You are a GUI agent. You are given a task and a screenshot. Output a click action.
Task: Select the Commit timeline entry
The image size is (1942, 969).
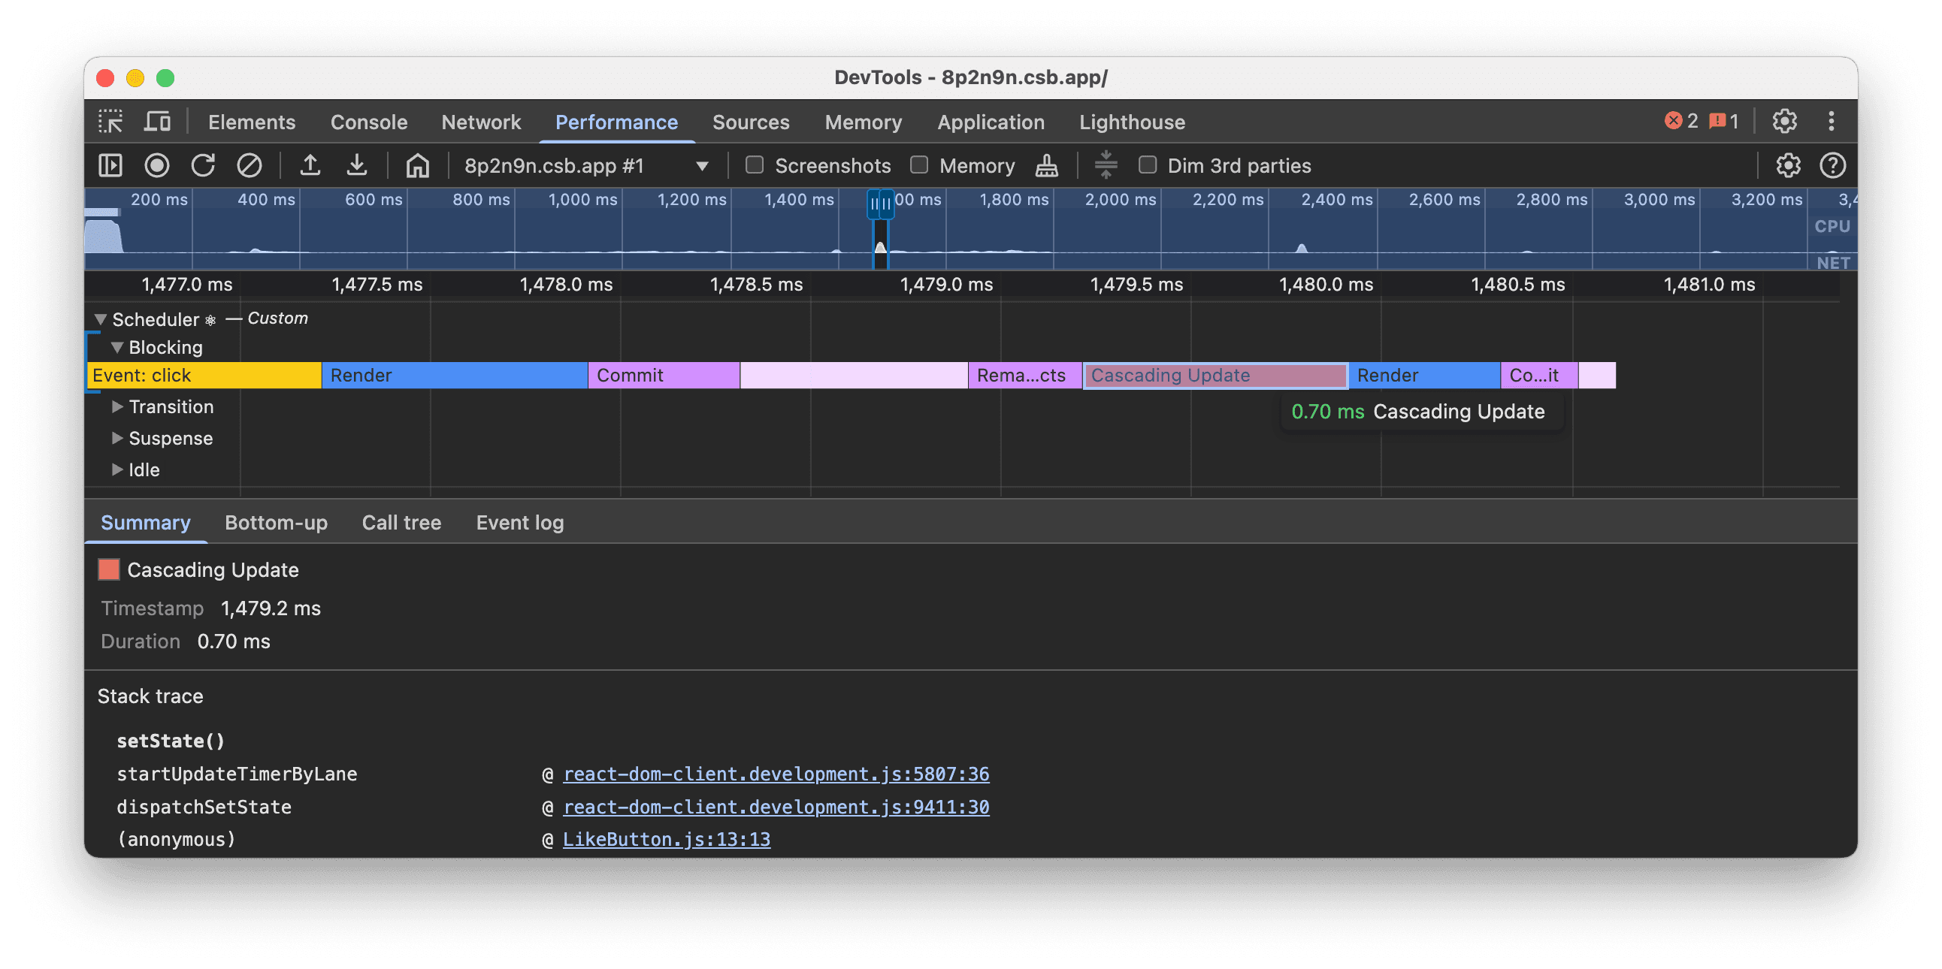point(664,376)
